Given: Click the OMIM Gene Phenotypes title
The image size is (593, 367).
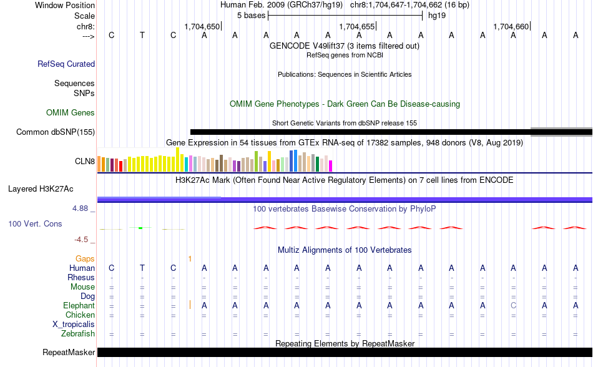Looking at the screenshot, I should pyautogui.click(x=345, y=104).
